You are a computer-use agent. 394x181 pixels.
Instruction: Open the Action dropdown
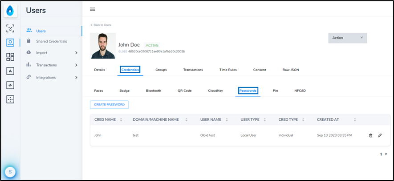point(348,38)
